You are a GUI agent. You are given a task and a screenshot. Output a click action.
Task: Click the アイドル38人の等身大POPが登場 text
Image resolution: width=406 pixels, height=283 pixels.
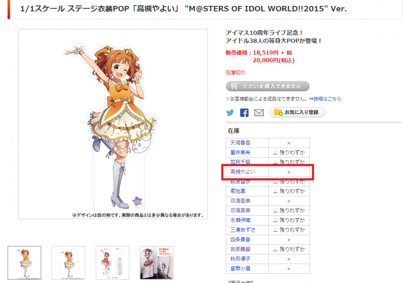coord(273,41)
